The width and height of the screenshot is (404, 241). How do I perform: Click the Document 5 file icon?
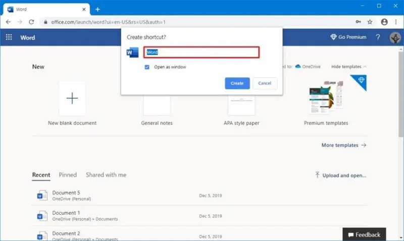click(x=42, y=196)
